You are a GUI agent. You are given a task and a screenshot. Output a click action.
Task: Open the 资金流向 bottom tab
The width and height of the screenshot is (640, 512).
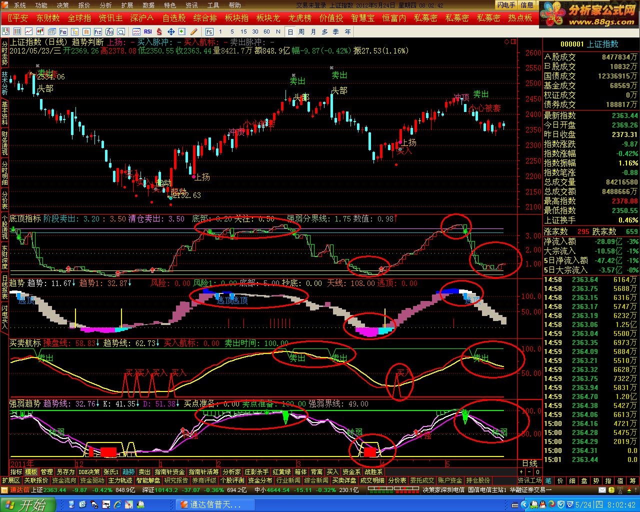(x=64, y=480)
